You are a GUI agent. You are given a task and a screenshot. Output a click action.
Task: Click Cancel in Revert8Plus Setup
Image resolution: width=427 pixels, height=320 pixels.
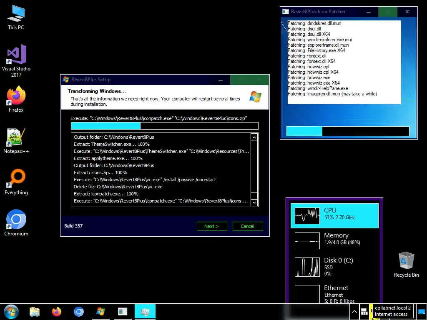(x=248, y=226)
